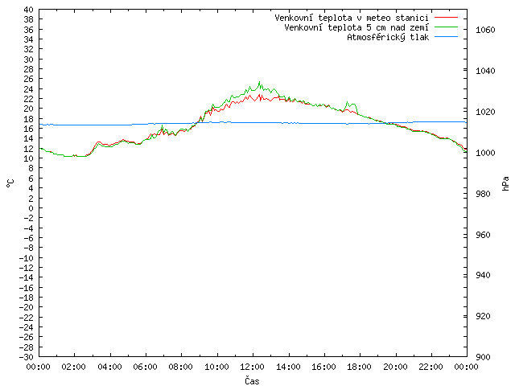Click left axis value '-20'
Screen dimensions: 515x386
(x=27, y=307)
